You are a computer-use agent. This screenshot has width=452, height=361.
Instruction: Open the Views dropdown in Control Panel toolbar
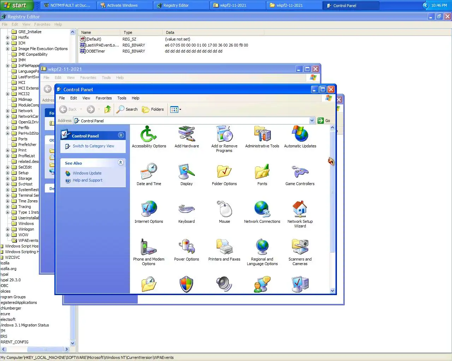tap(176, 109)
